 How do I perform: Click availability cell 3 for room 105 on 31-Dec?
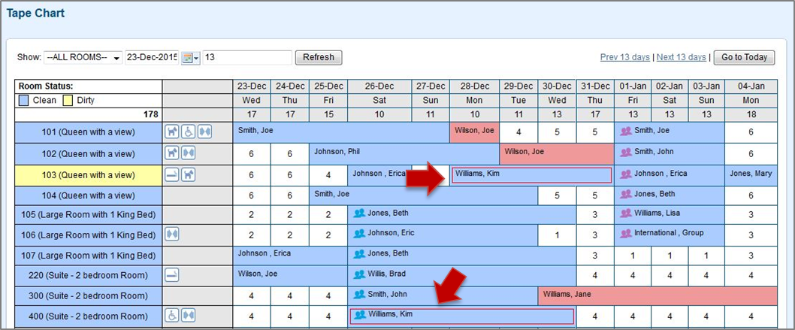point(594,215)
